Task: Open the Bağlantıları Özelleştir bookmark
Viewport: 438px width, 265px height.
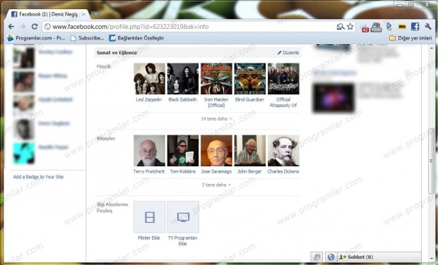Action: (x=136, y=38)
